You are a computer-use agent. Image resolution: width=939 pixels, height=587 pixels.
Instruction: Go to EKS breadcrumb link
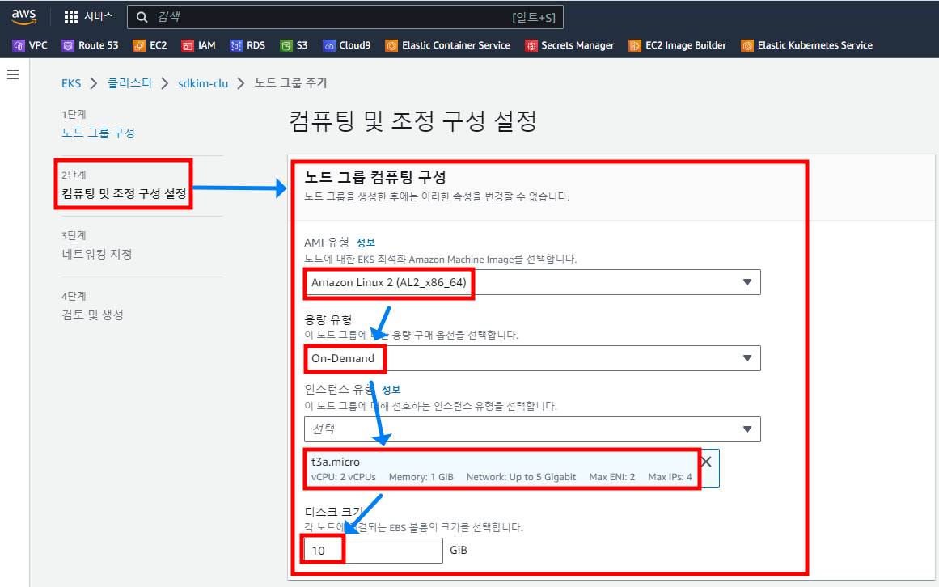[71, 83]
